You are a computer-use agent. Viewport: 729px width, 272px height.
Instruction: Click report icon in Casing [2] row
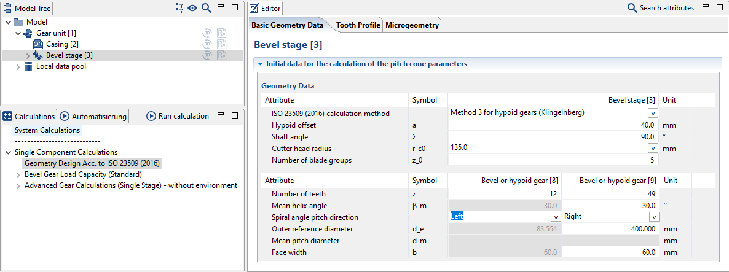point(221,44)
